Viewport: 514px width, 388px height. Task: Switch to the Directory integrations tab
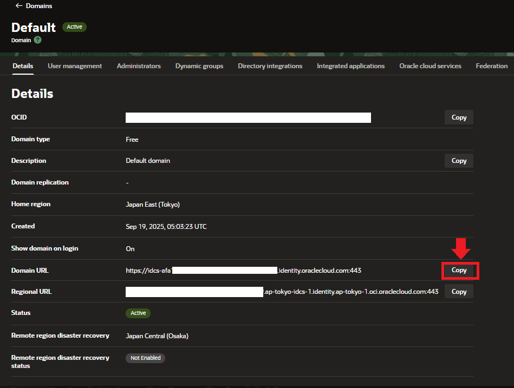click(270, 65)
